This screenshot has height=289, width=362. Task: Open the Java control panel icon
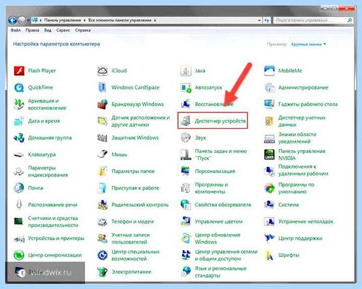tap(186, 71)
